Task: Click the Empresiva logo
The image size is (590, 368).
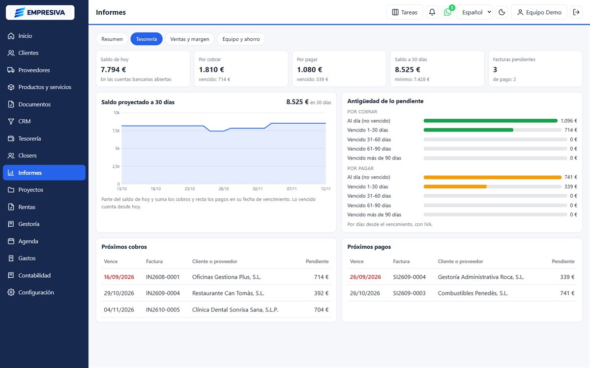Action: [x=40, y=12]
